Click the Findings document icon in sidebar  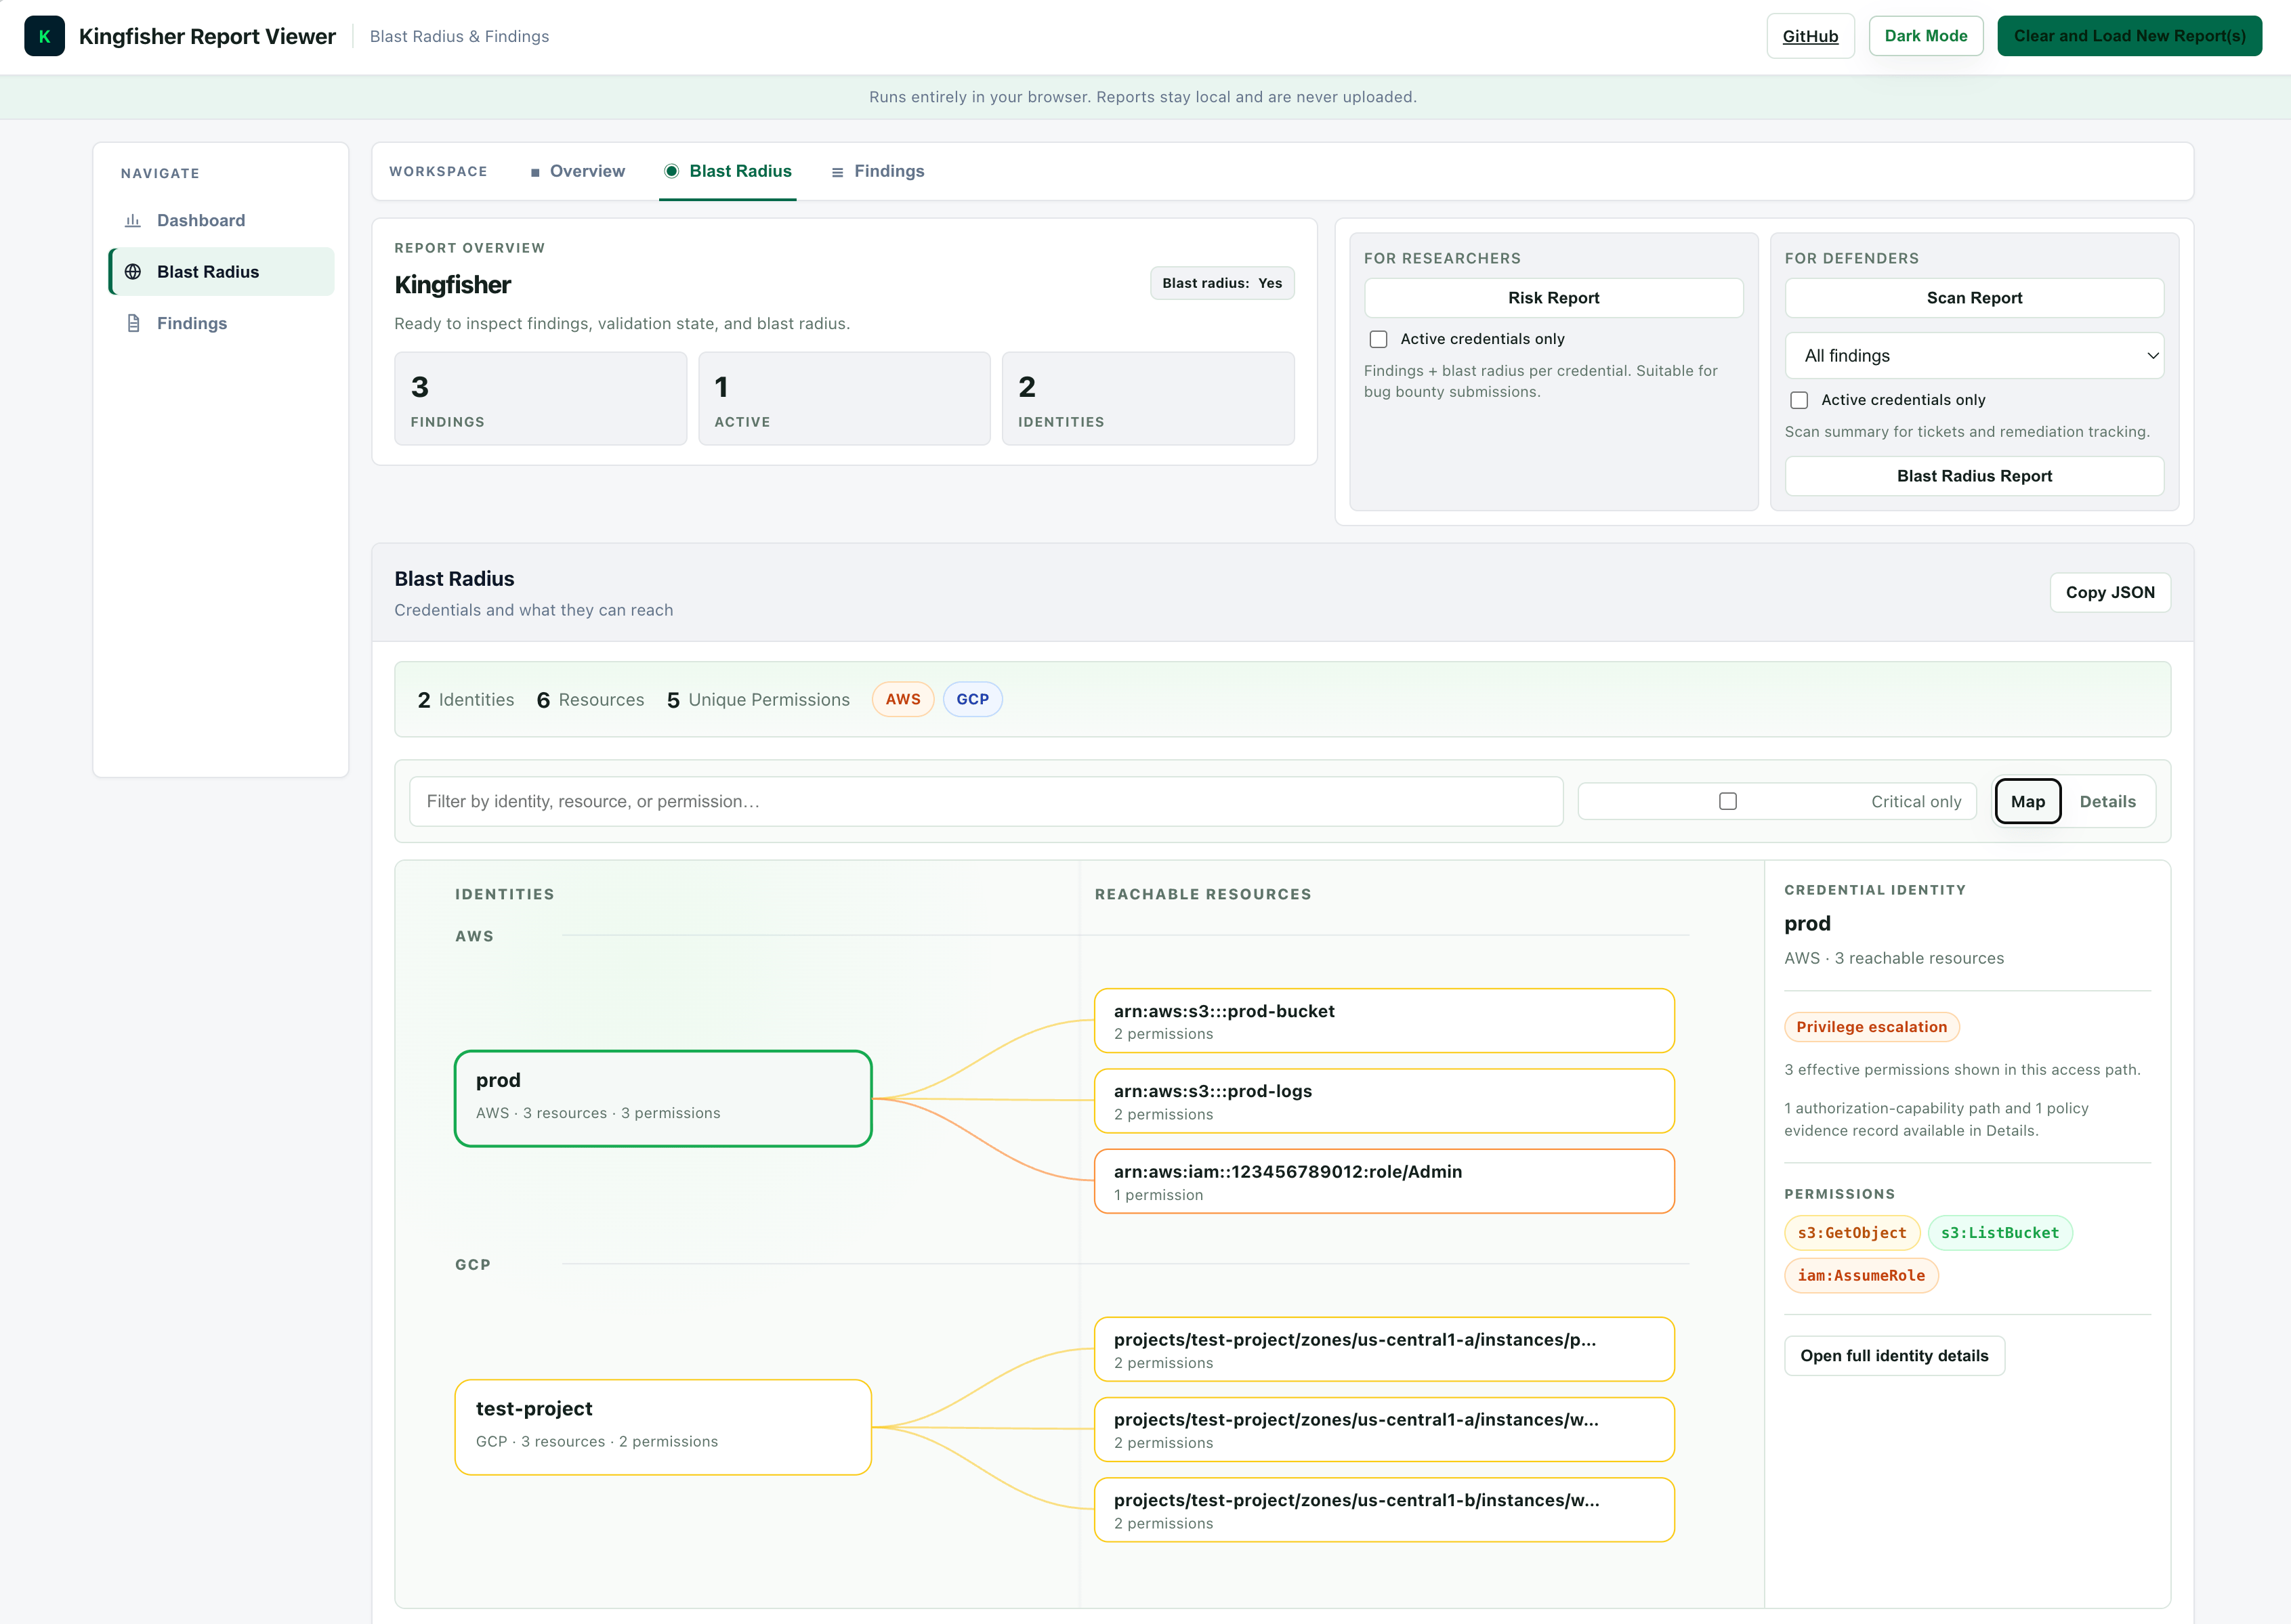[133, 323]
